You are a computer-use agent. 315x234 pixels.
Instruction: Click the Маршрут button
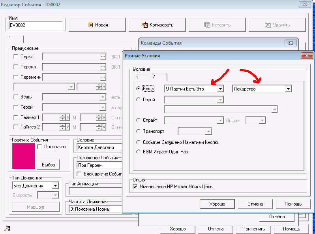36,207
